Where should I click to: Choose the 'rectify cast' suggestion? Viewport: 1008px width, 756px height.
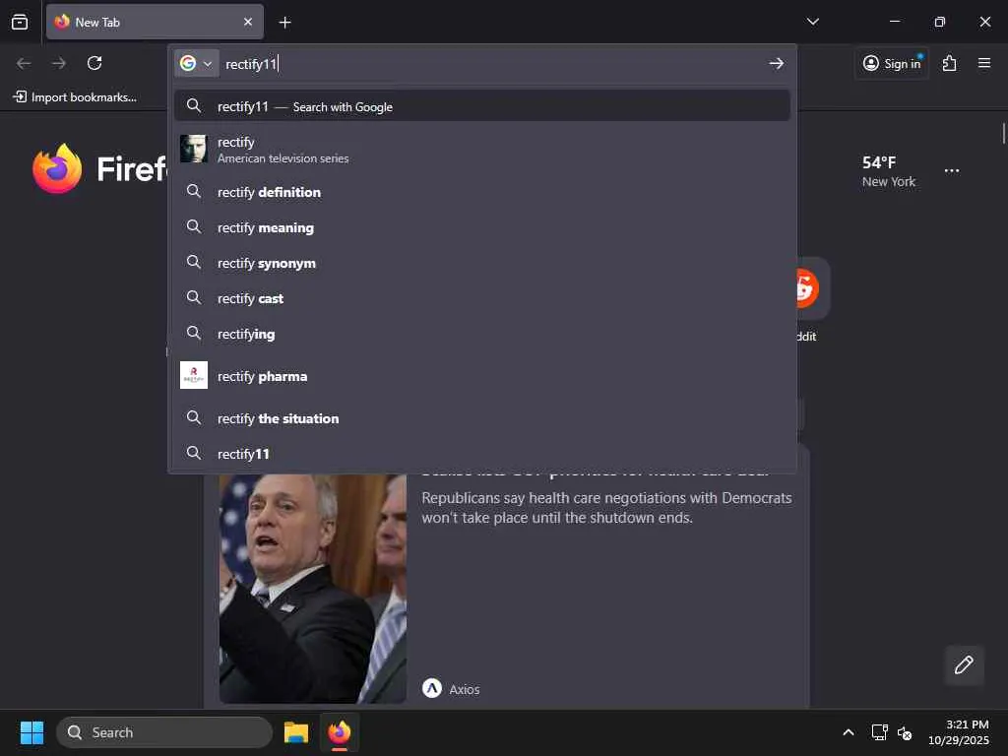coord(482,297)
